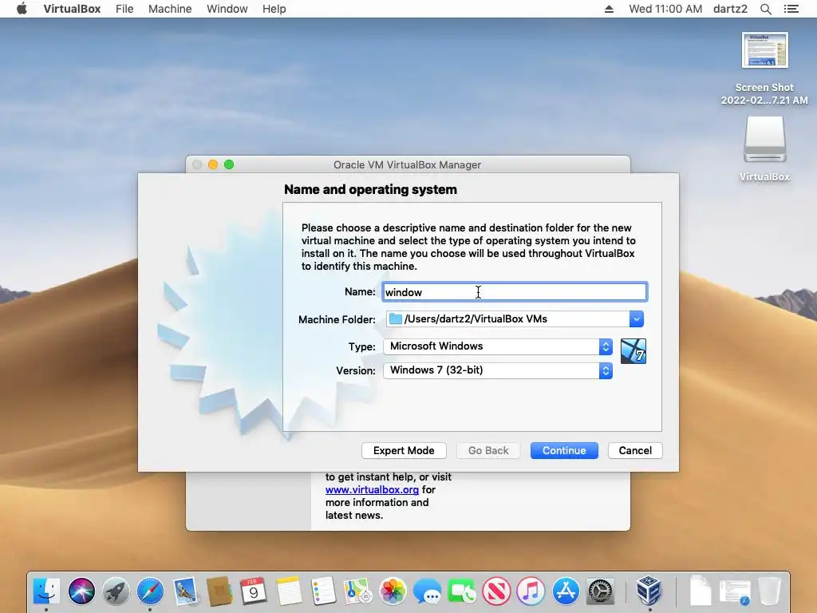The width and height of the screenshot is (817, 613).
Task: Click the Continue button
Action: [564, 450]
